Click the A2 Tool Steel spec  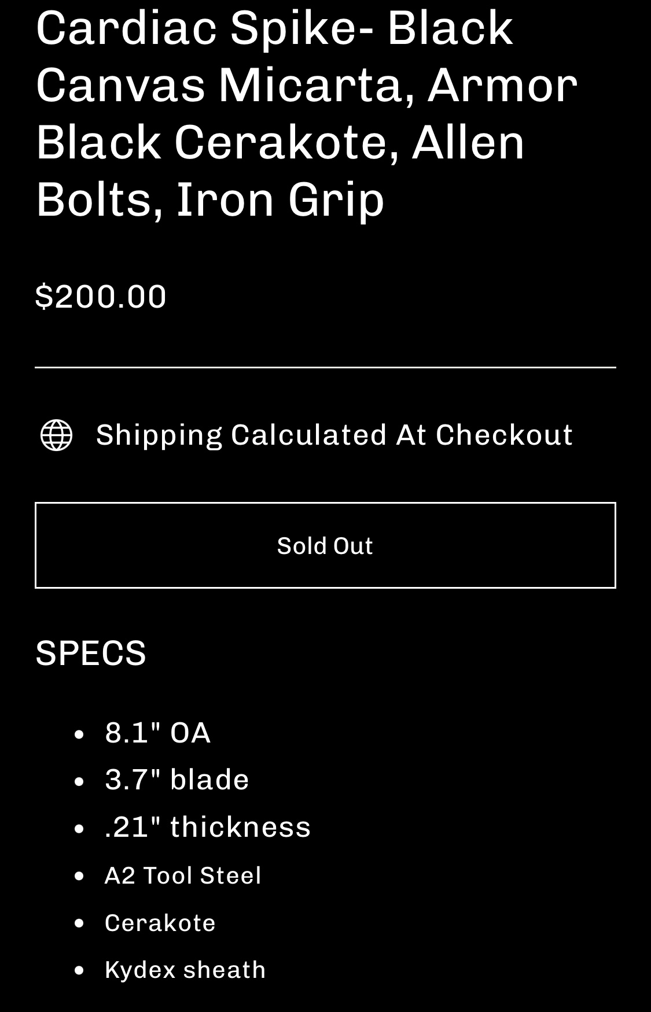183,876
